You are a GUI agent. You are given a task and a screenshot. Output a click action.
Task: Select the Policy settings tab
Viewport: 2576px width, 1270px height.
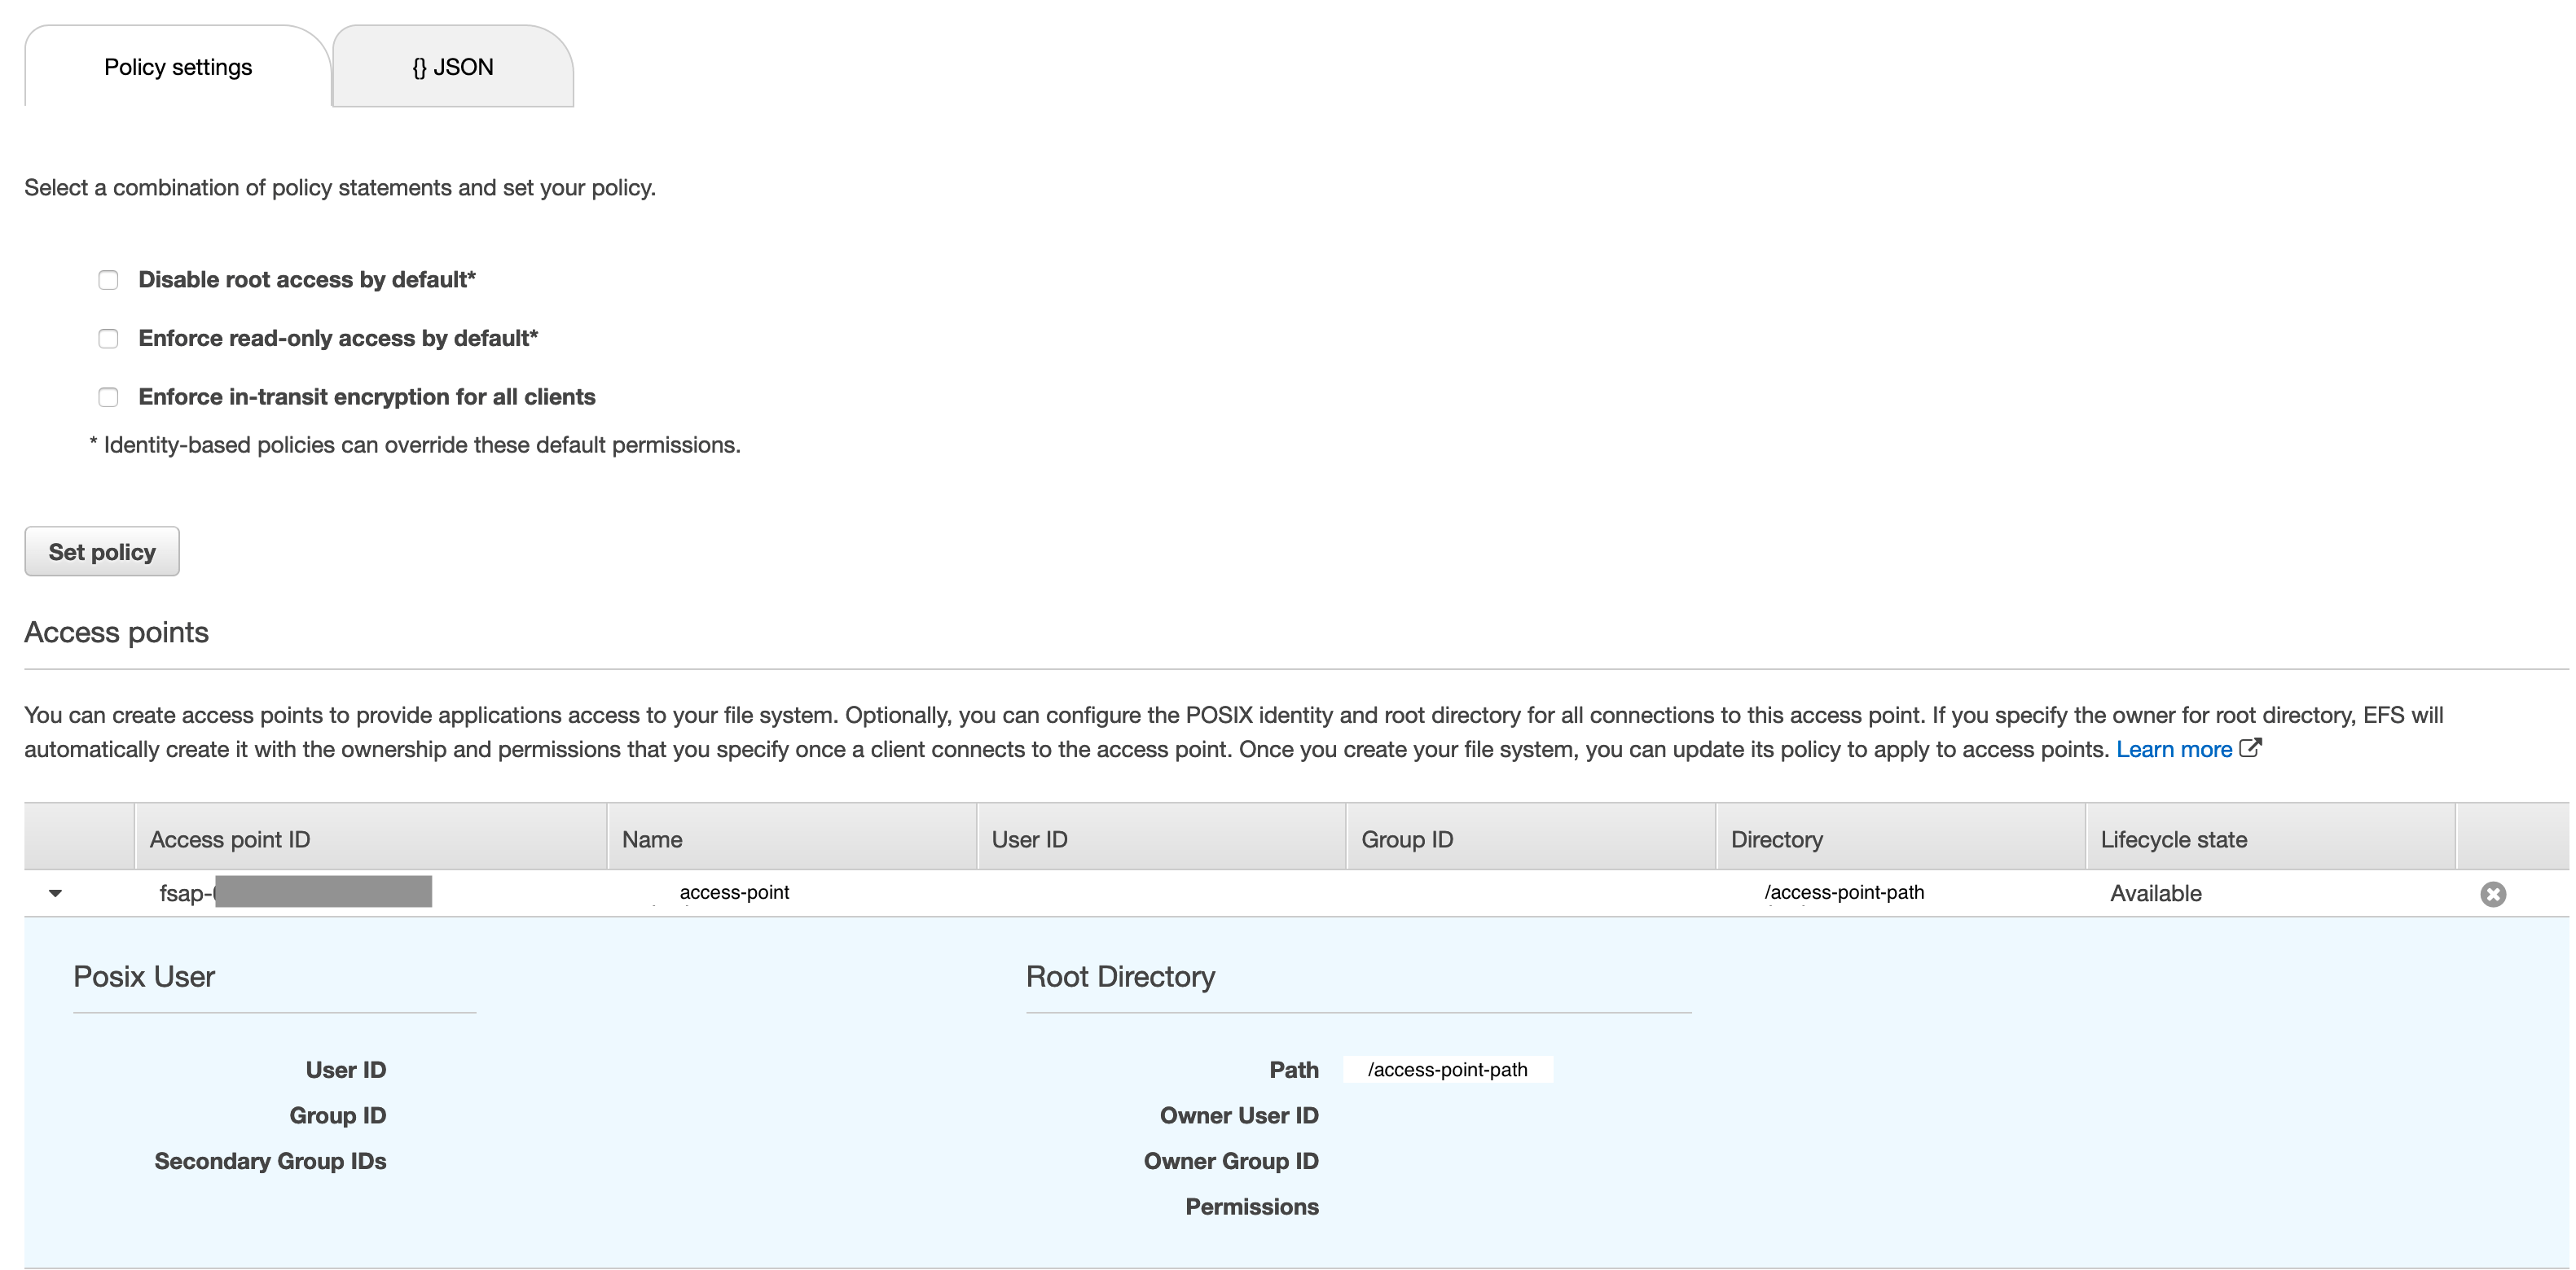click(x=176, y=66)
